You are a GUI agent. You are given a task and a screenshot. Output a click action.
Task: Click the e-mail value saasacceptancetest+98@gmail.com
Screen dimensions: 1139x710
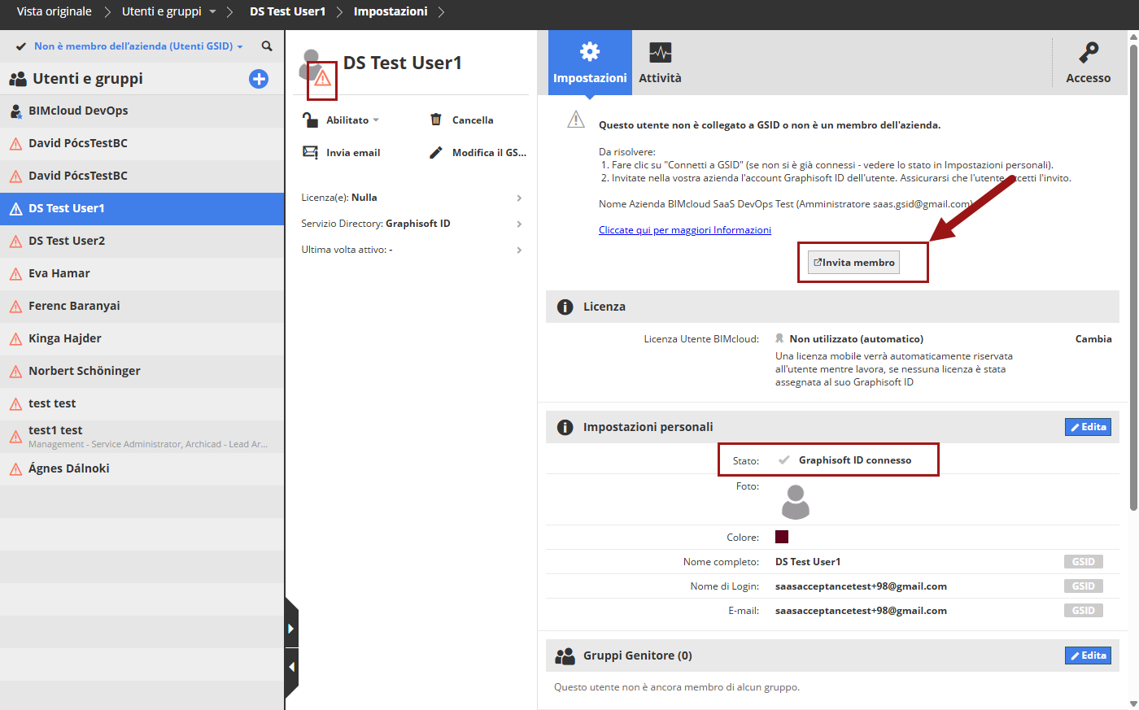coord(861,611)
